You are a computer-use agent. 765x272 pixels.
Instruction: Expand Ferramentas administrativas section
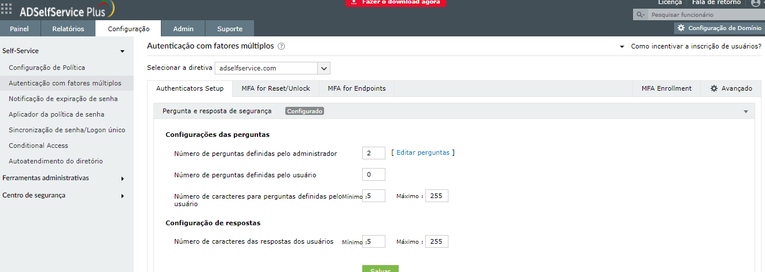pos(122,178)
